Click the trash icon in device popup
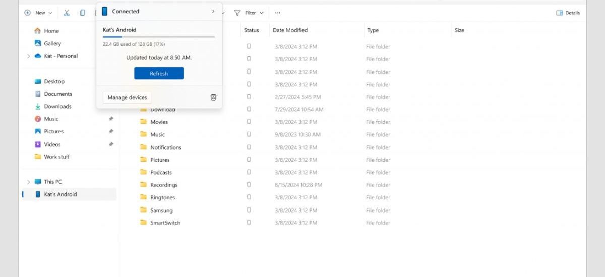 (x=213, y=97)
